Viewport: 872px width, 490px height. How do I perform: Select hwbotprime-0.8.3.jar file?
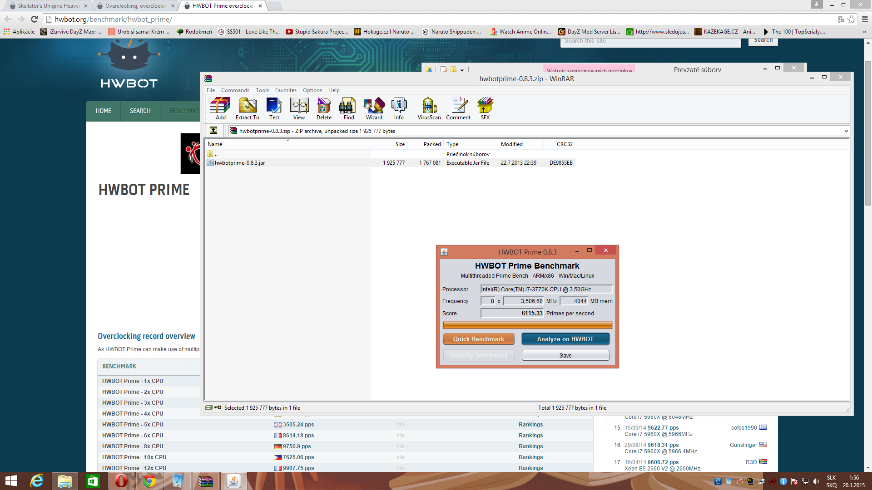(239, 163)
